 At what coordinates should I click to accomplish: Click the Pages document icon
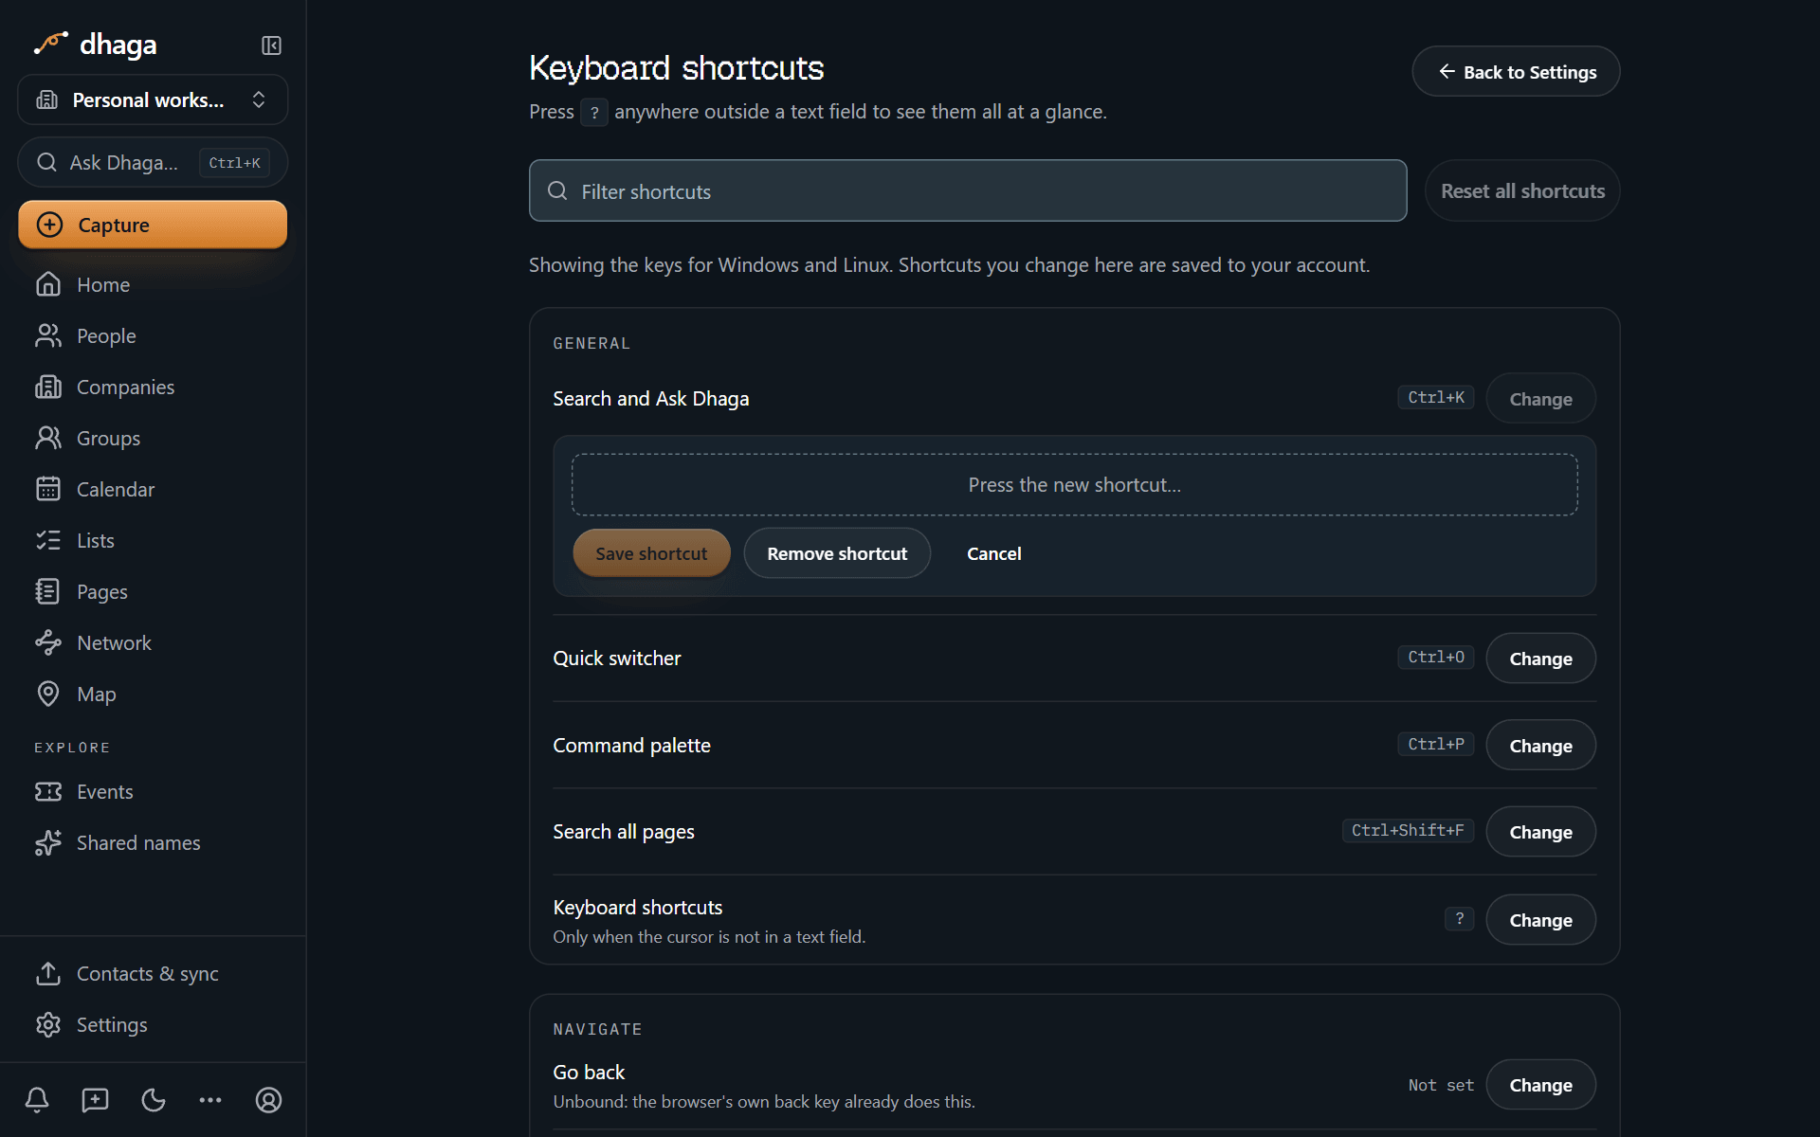48,591
